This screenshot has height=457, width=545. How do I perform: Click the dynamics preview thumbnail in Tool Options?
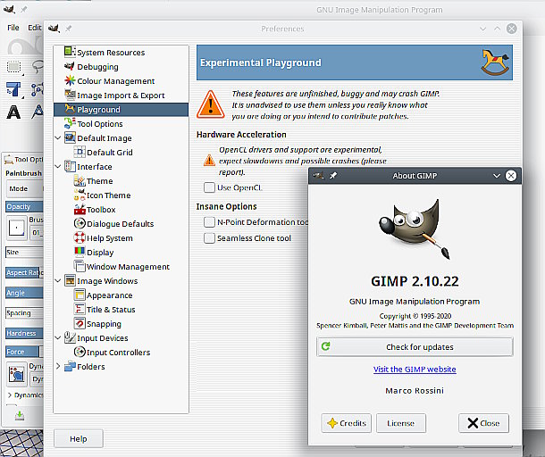pos(16,374)
